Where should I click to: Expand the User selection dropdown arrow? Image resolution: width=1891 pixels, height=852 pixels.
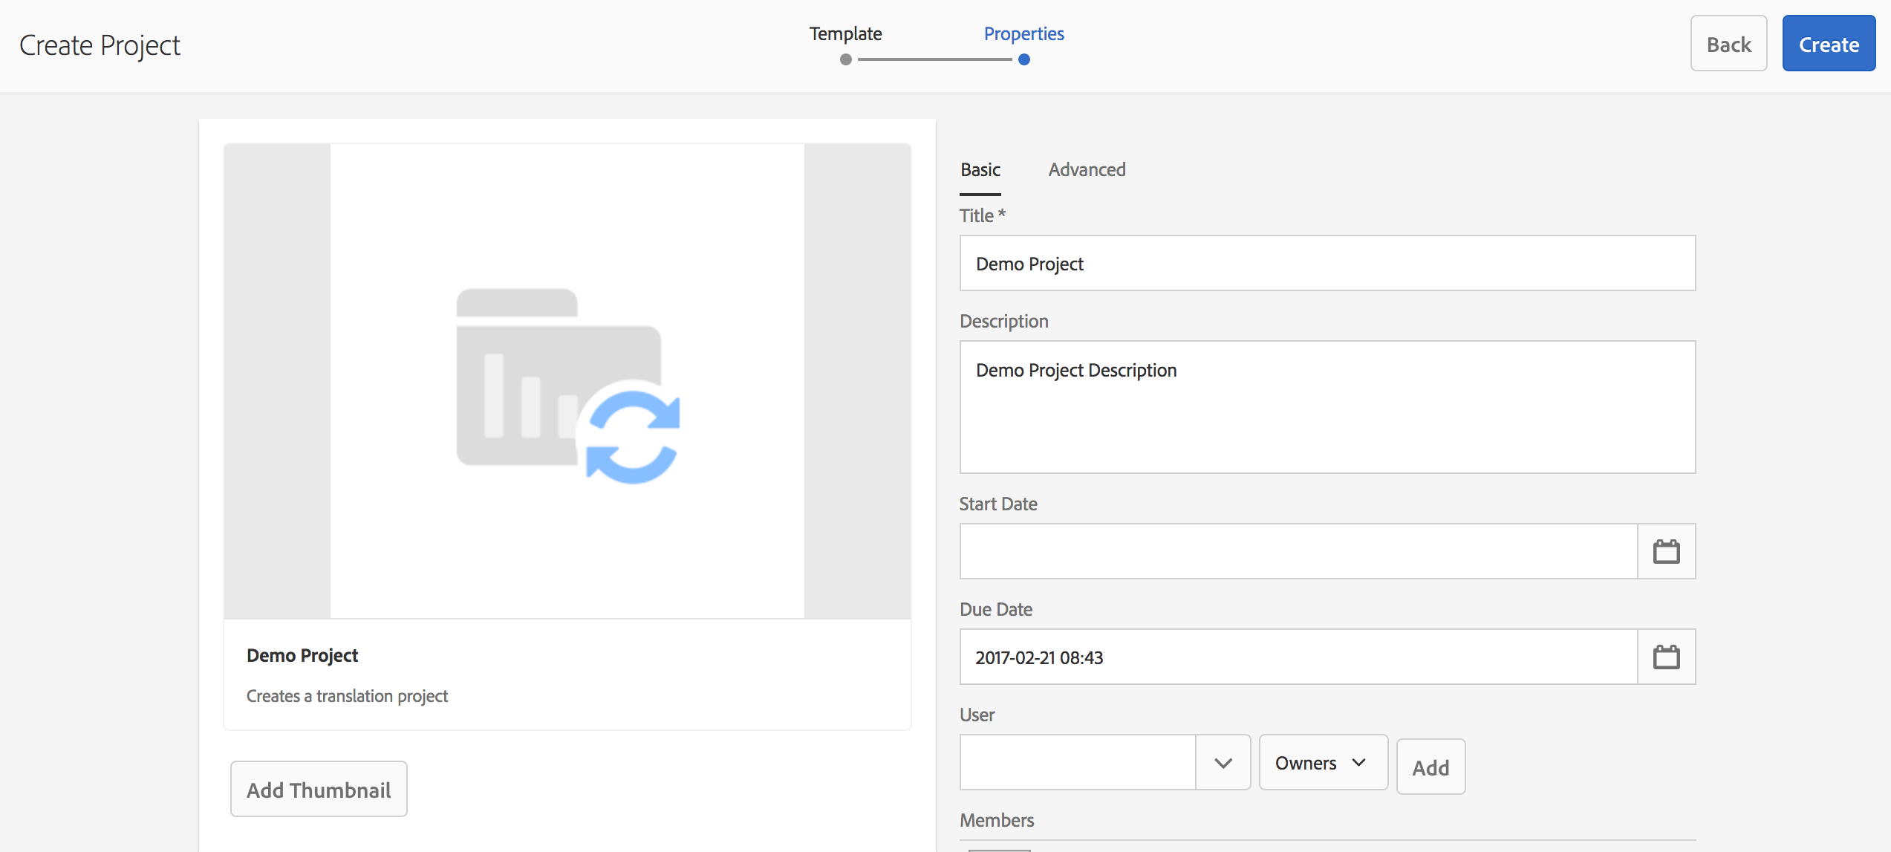[1223, 763]
